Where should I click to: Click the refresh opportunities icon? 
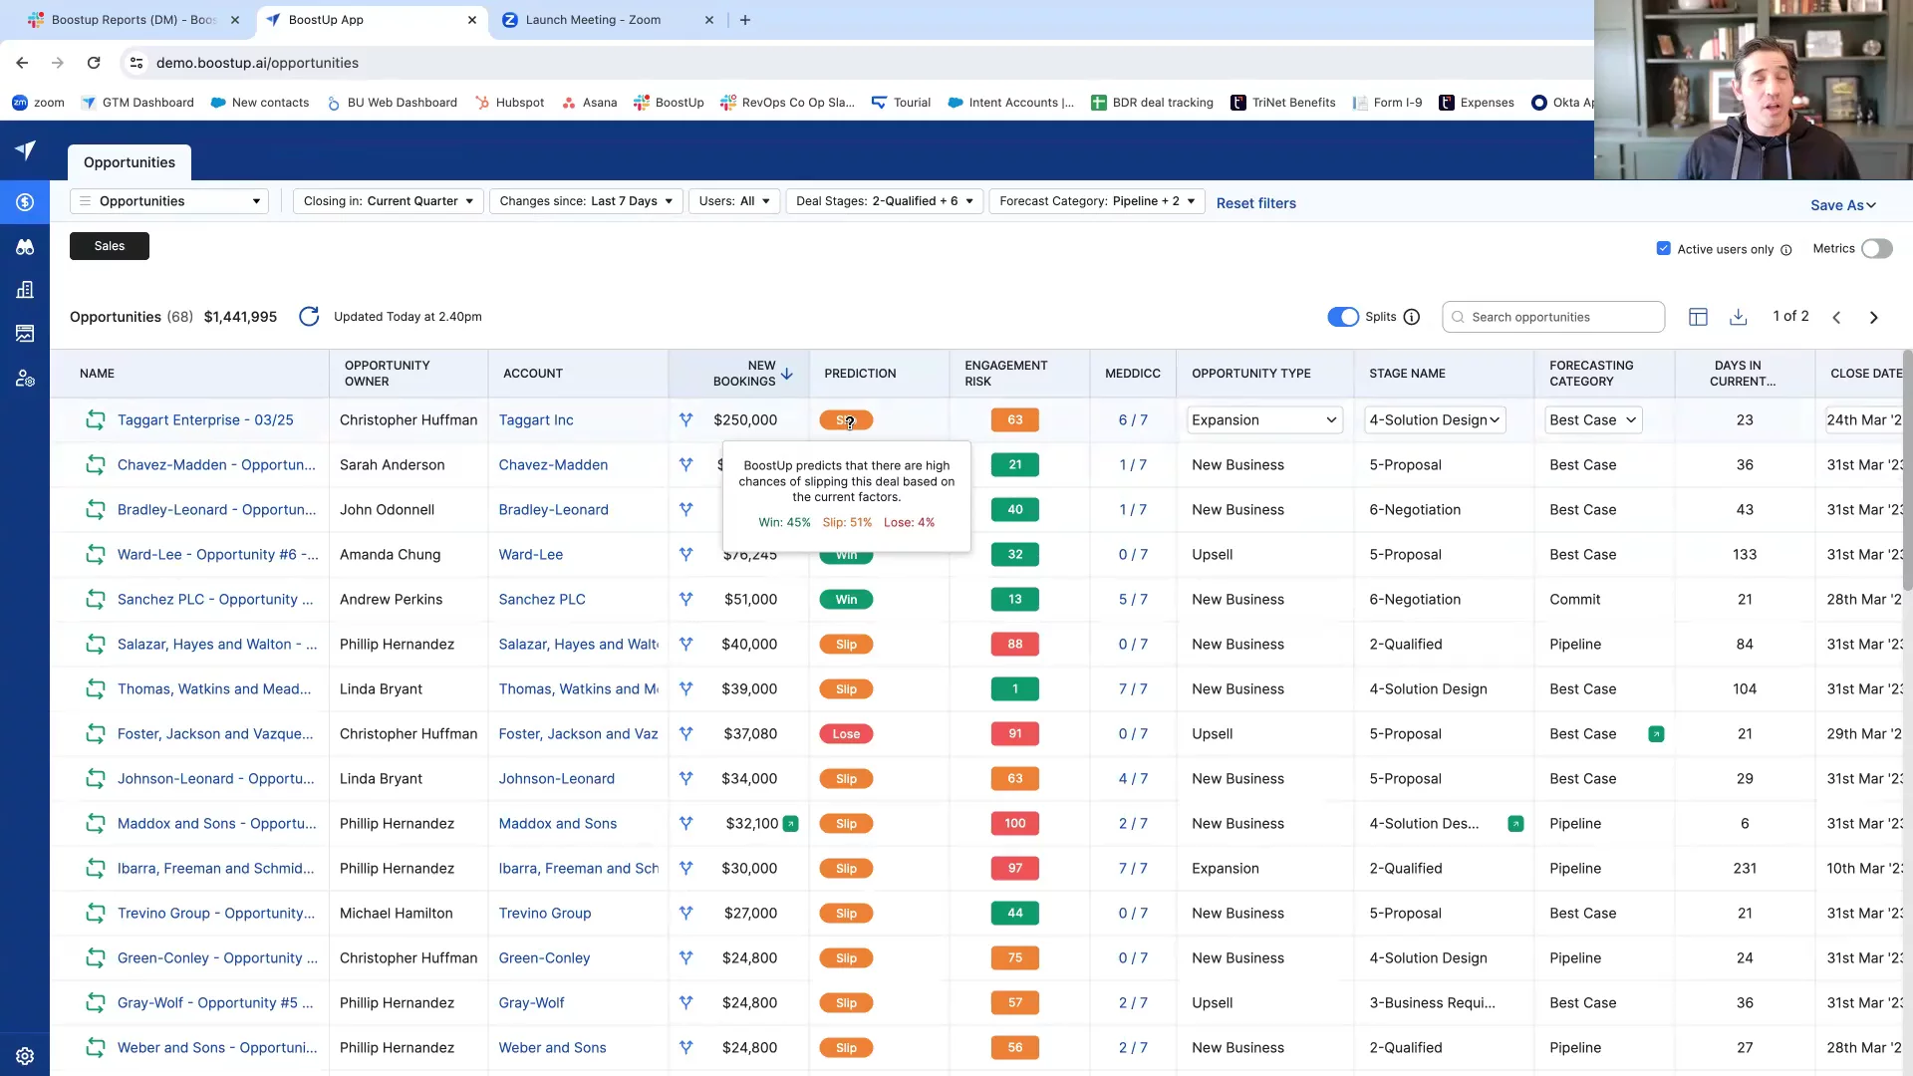(x=309, y=317)
